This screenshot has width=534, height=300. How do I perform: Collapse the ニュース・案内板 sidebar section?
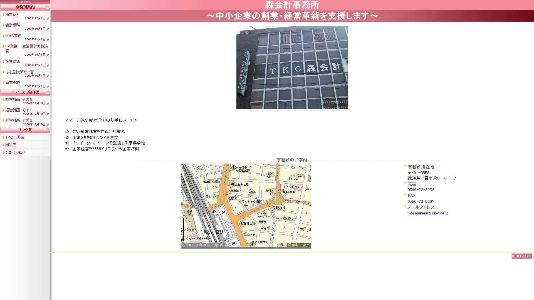coord(47,92)
